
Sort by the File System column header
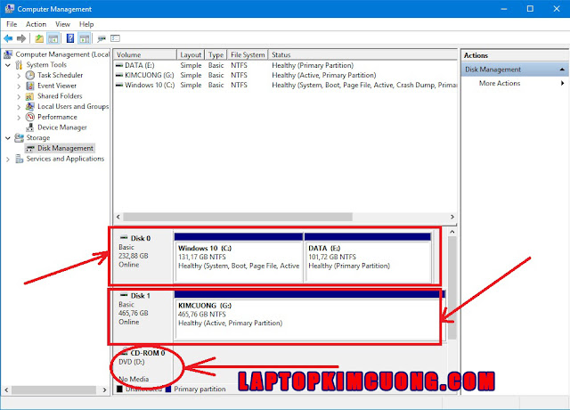(248, 54)
